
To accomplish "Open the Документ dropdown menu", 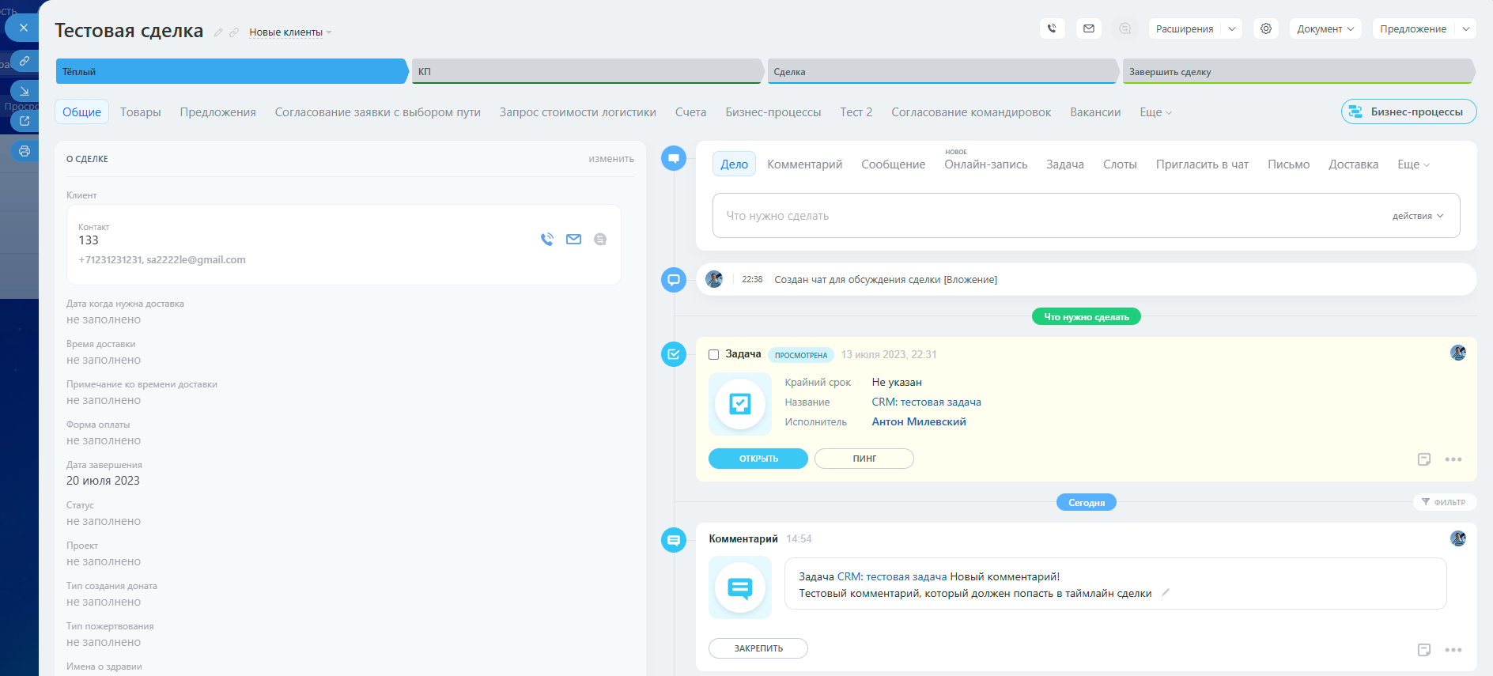I will pyautogui.click(x=1325, y=28).
